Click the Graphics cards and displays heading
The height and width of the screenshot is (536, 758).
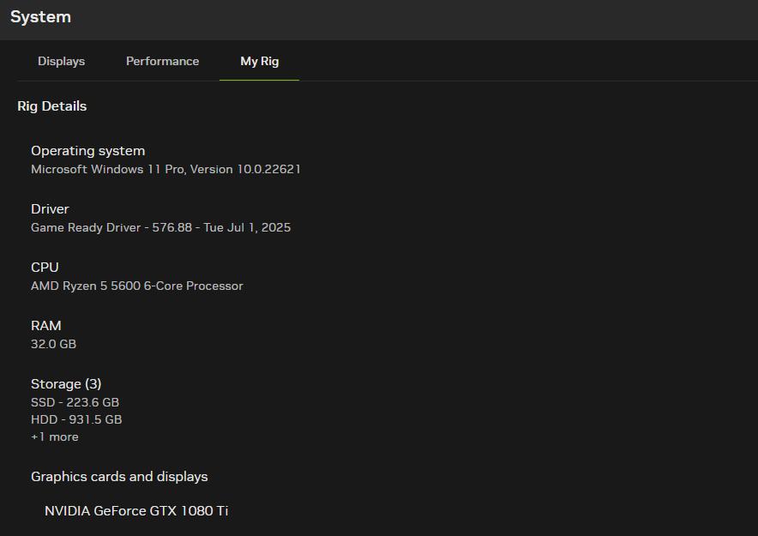click(x=119, y=477)
